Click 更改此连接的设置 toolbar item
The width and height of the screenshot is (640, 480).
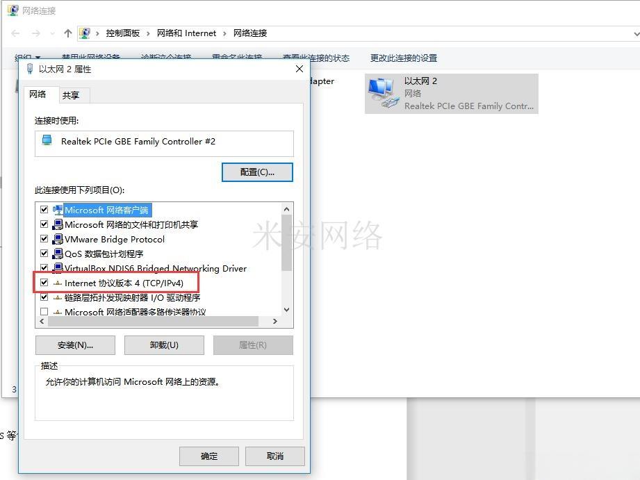403,58
